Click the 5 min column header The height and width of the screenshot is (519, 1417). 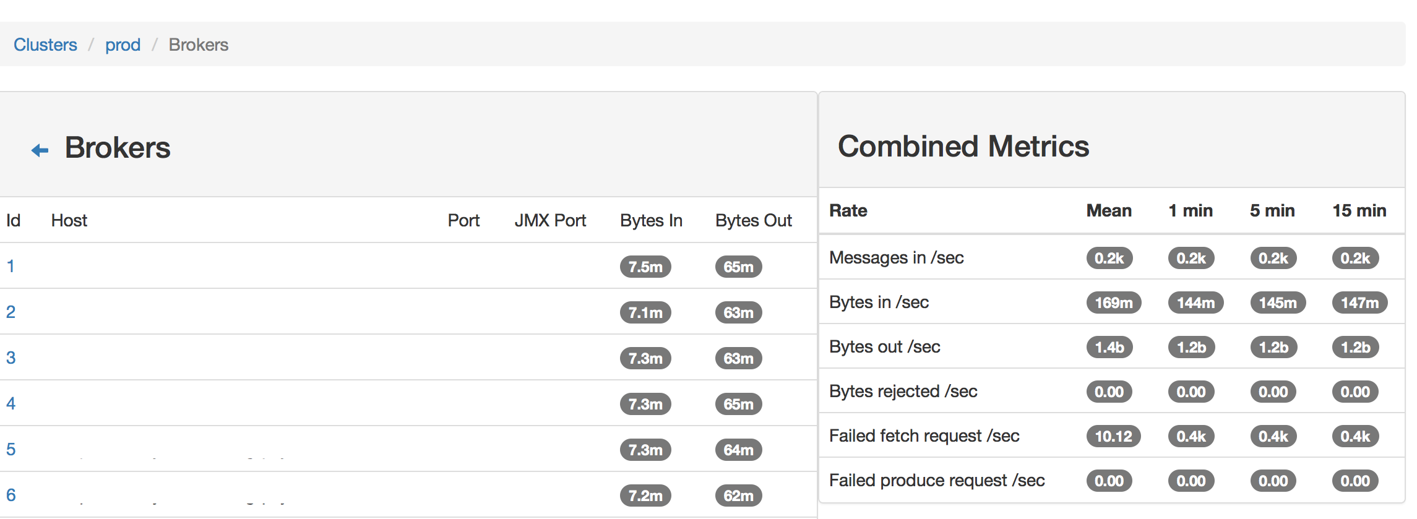1272,210
